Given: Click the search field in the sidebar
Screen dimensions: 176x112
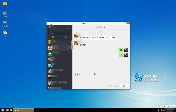Looking at the screenshot, I should pyautogui.click(x=59, y=33).
